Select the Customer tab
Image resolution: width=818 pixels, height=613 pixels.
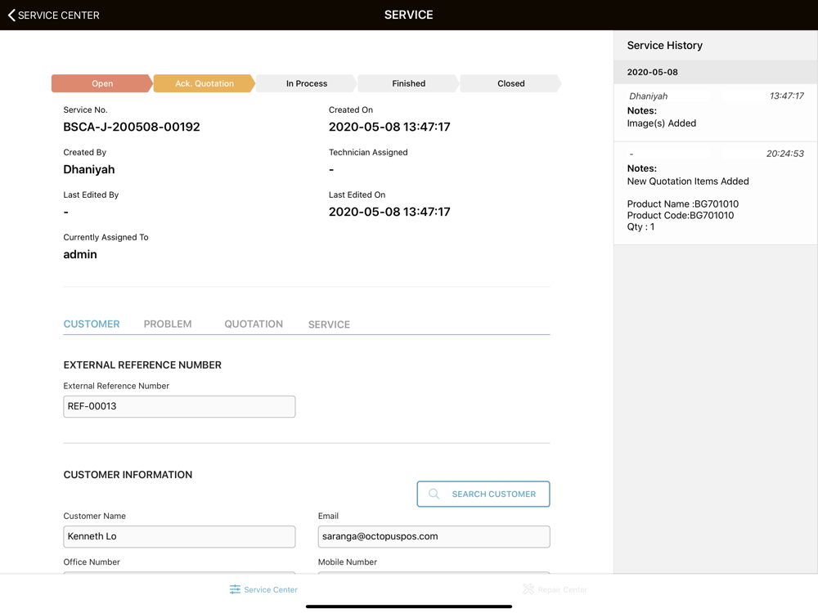coord(92,324)
